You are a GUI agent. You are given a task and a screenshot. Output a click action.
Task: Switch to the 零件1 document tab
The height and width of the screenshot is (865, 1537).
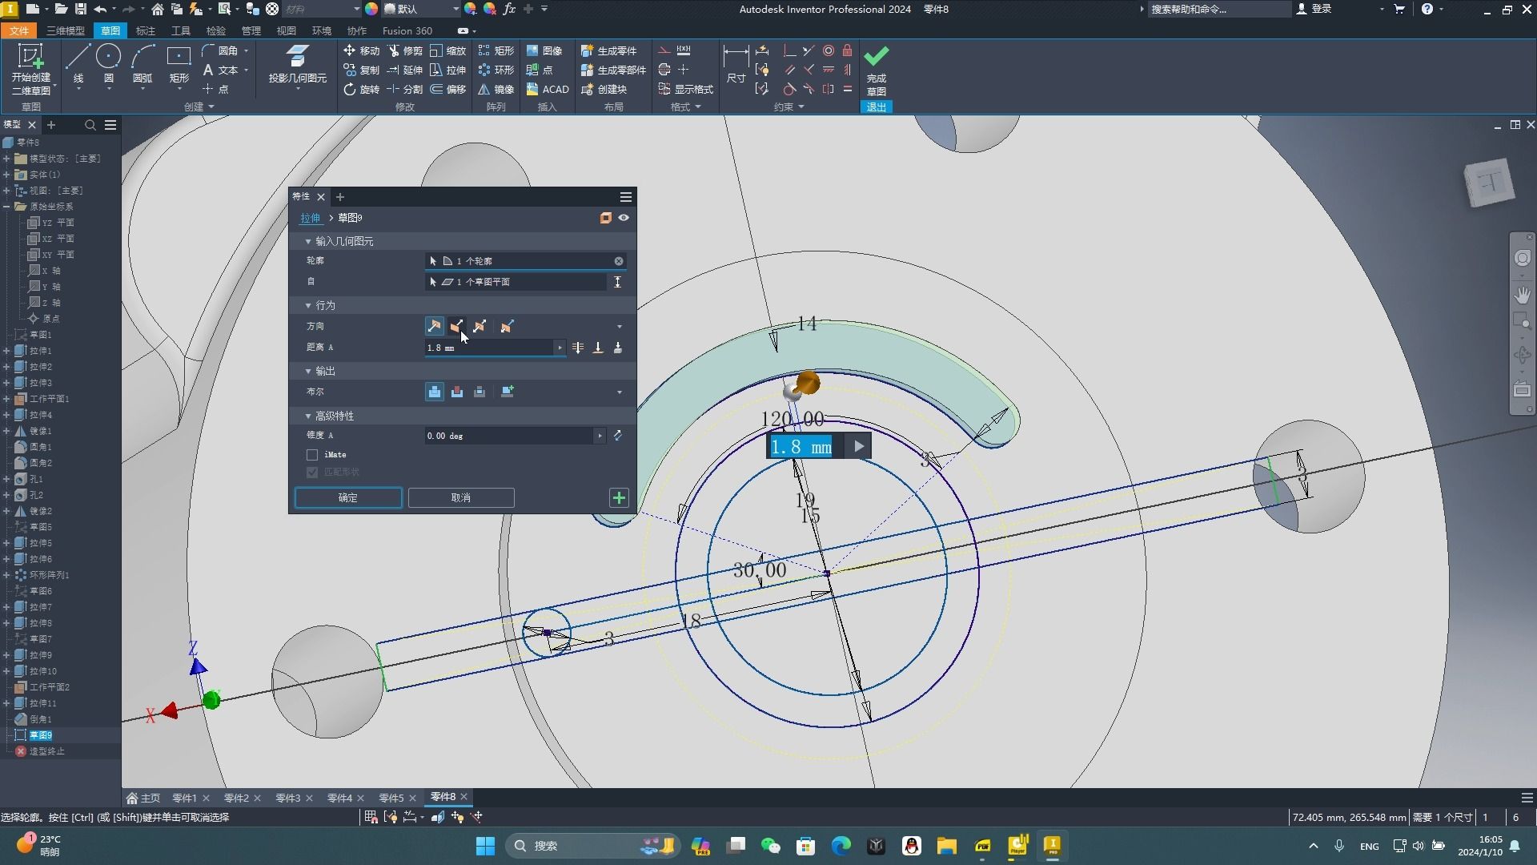tap(185, 798)
